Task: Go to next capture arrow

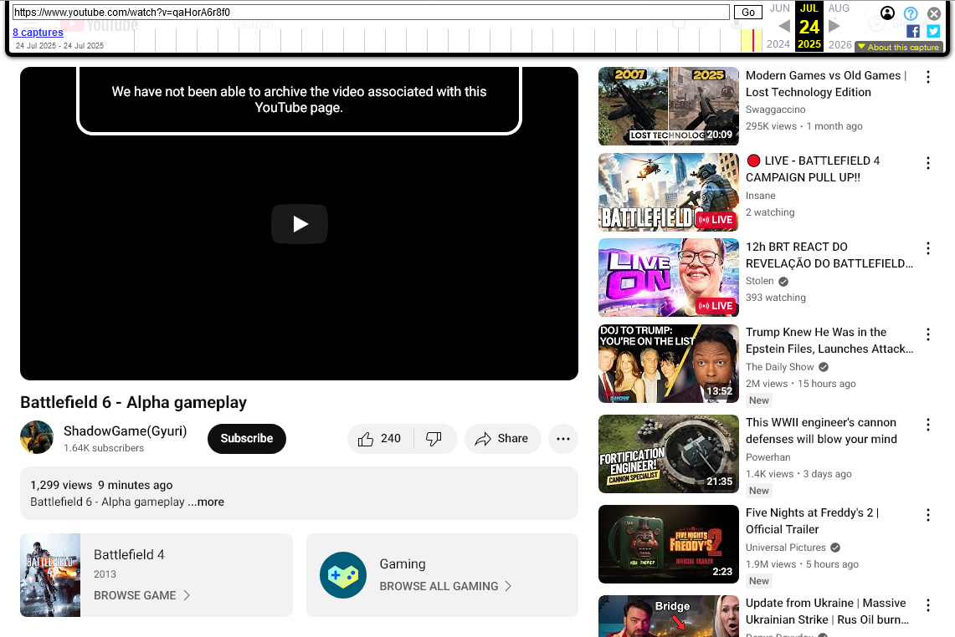Action: (834, 26)
